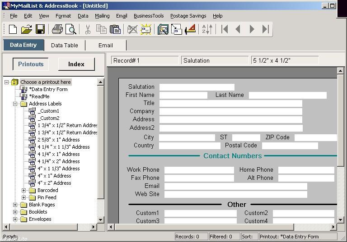Select 4" x 2" Address label

click(54, 183)
